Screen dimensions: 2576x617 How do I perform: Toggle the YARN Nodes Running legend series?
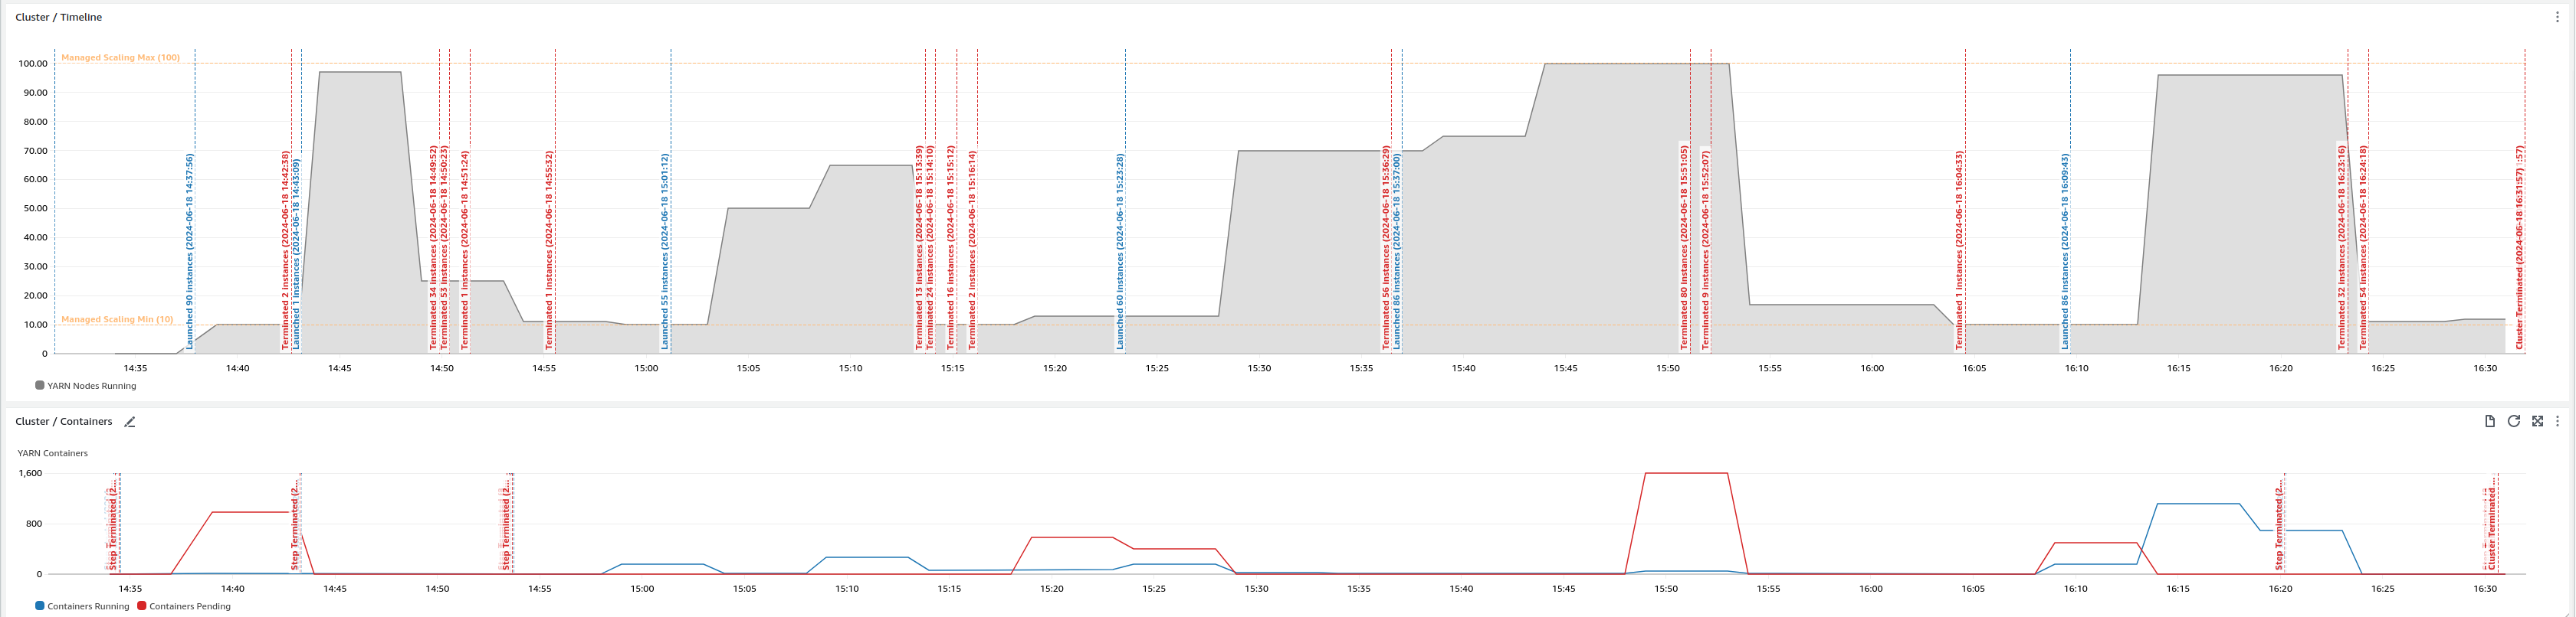coord(86,385)
